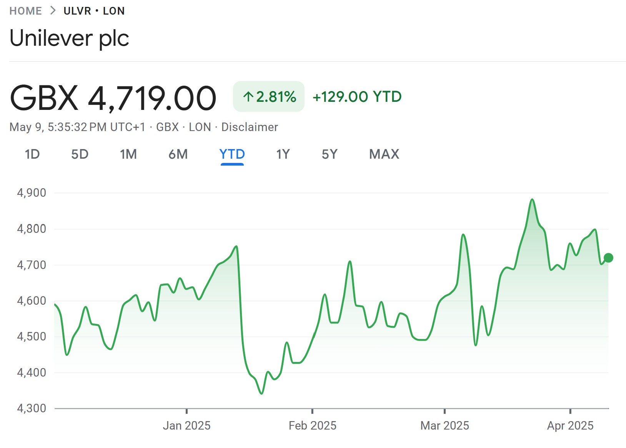Click the green current-price dot on chart
626x448 pixels.
[x=608, y=258]
